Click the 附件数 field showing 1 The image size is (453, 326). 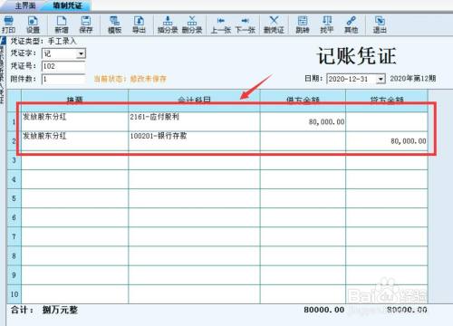pyautogui.click(x=63, y=79)
